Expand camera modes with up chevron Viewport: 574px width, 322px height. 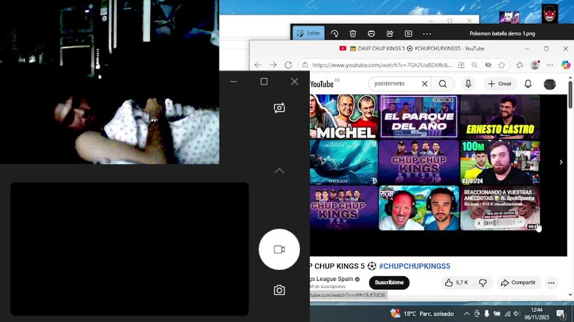click(x=279, y=171)
